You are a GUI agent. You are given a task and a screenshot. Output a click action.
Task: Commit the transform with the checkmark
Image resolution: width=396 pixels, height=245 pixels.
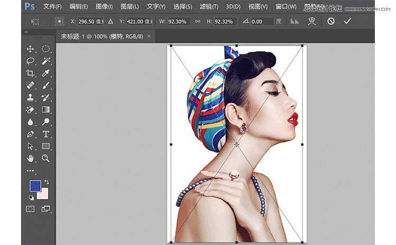click(347, 22)
